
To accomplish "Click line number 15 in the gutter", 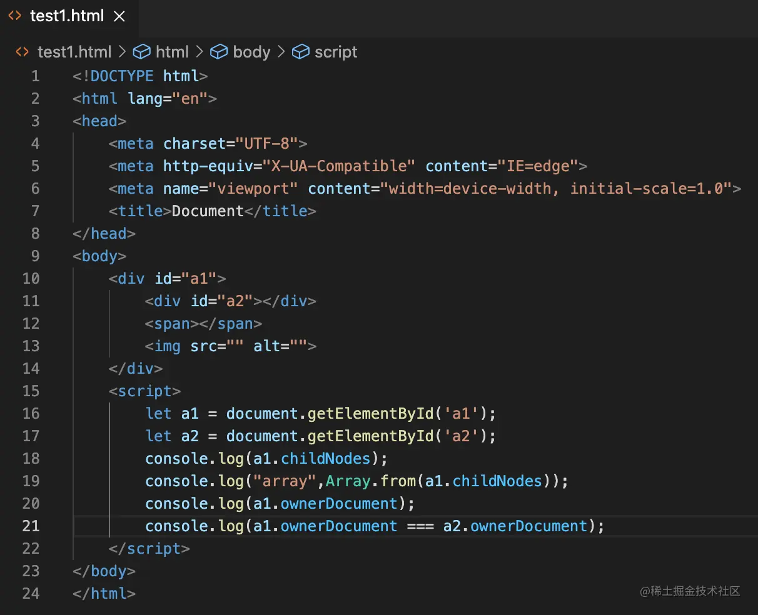I will coord(31,391).
